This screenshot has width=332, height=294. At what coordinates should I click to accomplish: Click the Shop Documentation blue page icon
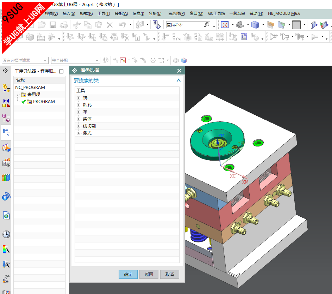244,37
